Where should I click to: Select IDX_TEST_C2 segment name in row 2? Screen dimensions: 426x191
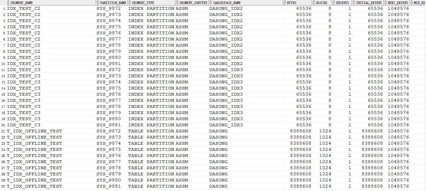[23, 14]
